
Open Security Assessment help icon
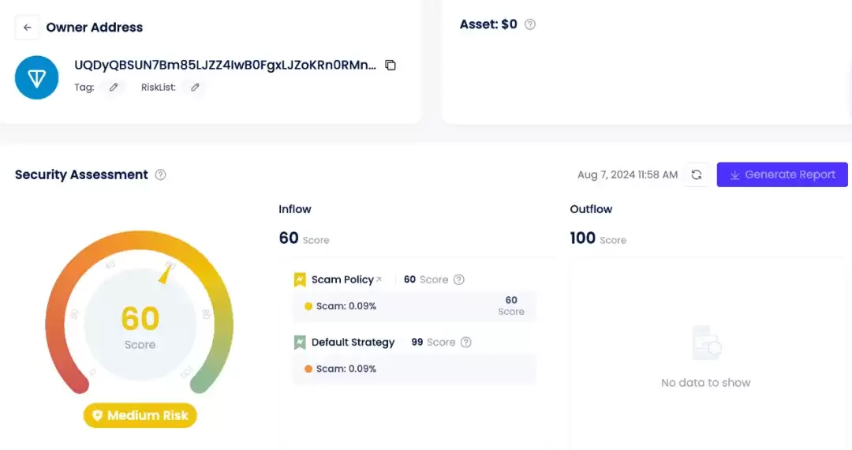(161, 175)
